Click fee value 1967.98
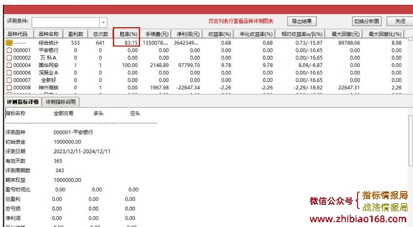The height and width of the screenshot is (227, 413). click(x=160, y=87)
